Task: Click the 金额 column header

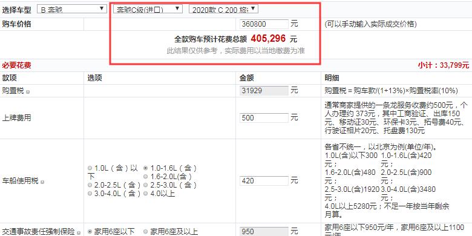Action: (247, 78)
